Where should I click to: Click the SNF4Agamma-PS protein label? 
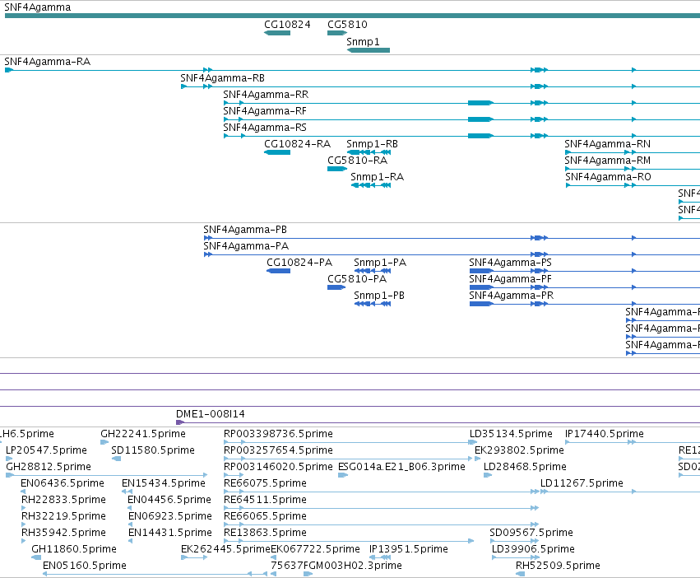510,263
